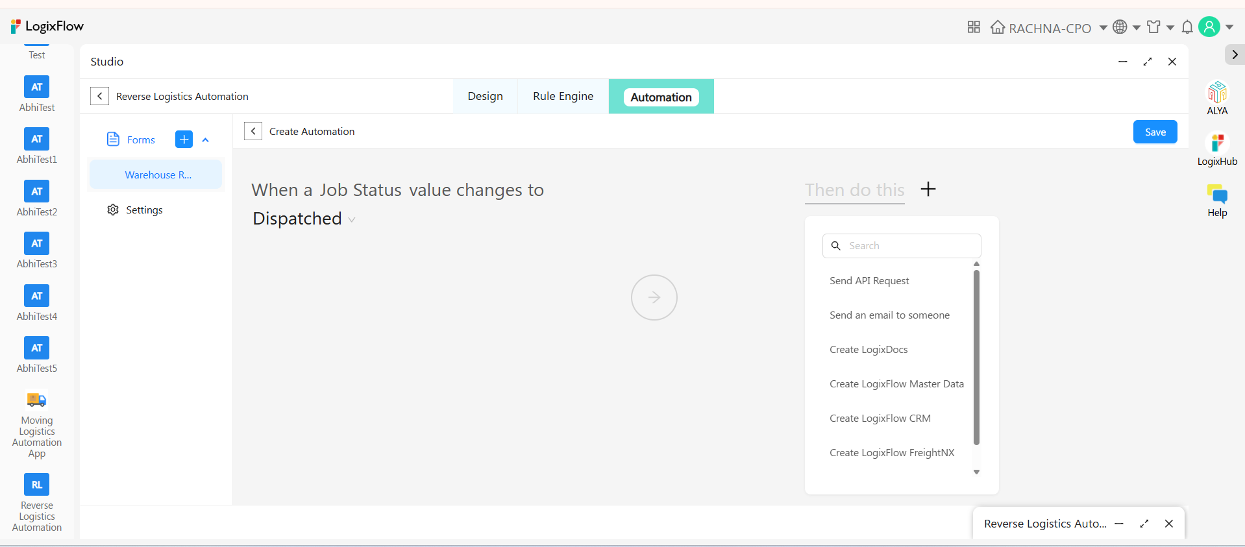The width and height of the screenshot is (1245, 547).
Task: Minimize the Studio panel
Action: [x=1123, y=62]
